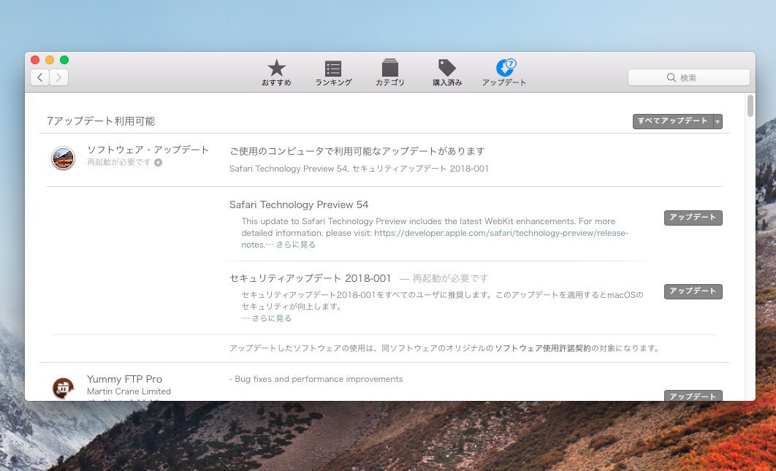The width and height of the screenshot is (776, 471).
Task: Open the すべてアップデート dropdown arrow
Action: coord(718,121)
